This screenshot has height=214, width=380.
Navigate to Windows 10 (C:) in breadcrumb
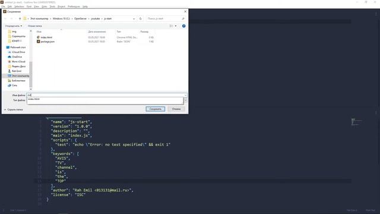pyautogui.click(x=61, y=18)
